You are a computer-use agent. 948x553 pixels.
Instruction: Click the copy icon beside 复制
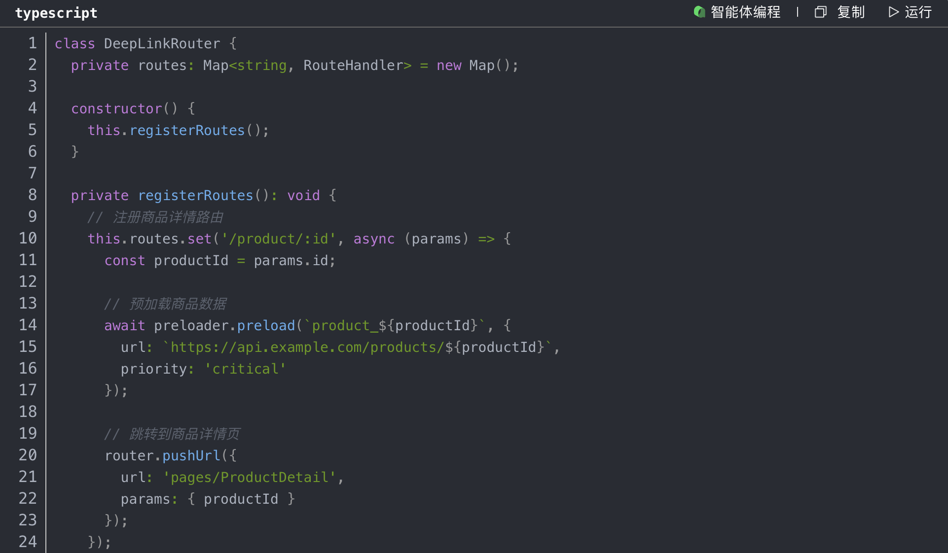pos(820,12)
